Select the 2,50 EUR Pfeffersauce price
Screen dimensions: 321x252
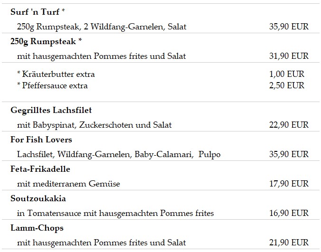tap(286, 85)
